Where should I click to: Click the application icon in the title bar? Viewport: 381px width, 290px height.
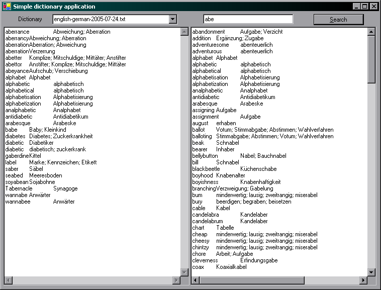7,7
